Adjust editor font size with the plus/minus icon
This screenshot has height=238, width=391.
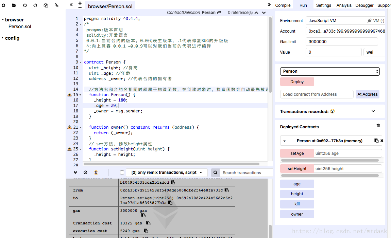(x=80, y=5)
